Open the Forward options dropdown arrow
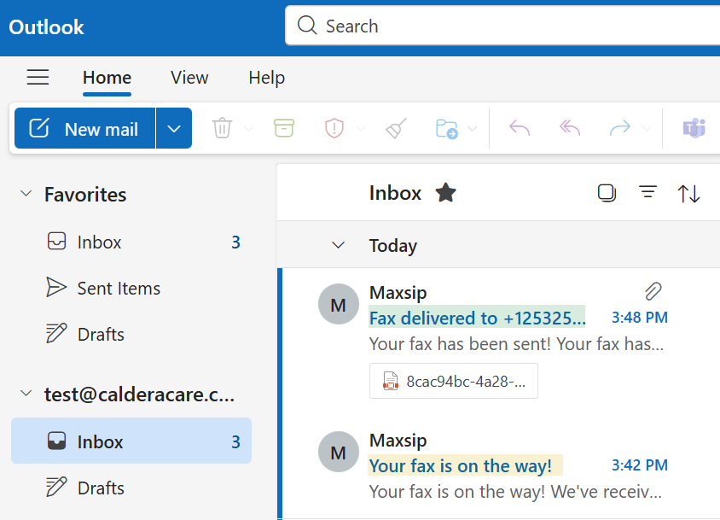The image size is (720, 520). click(x=647, y=128)
